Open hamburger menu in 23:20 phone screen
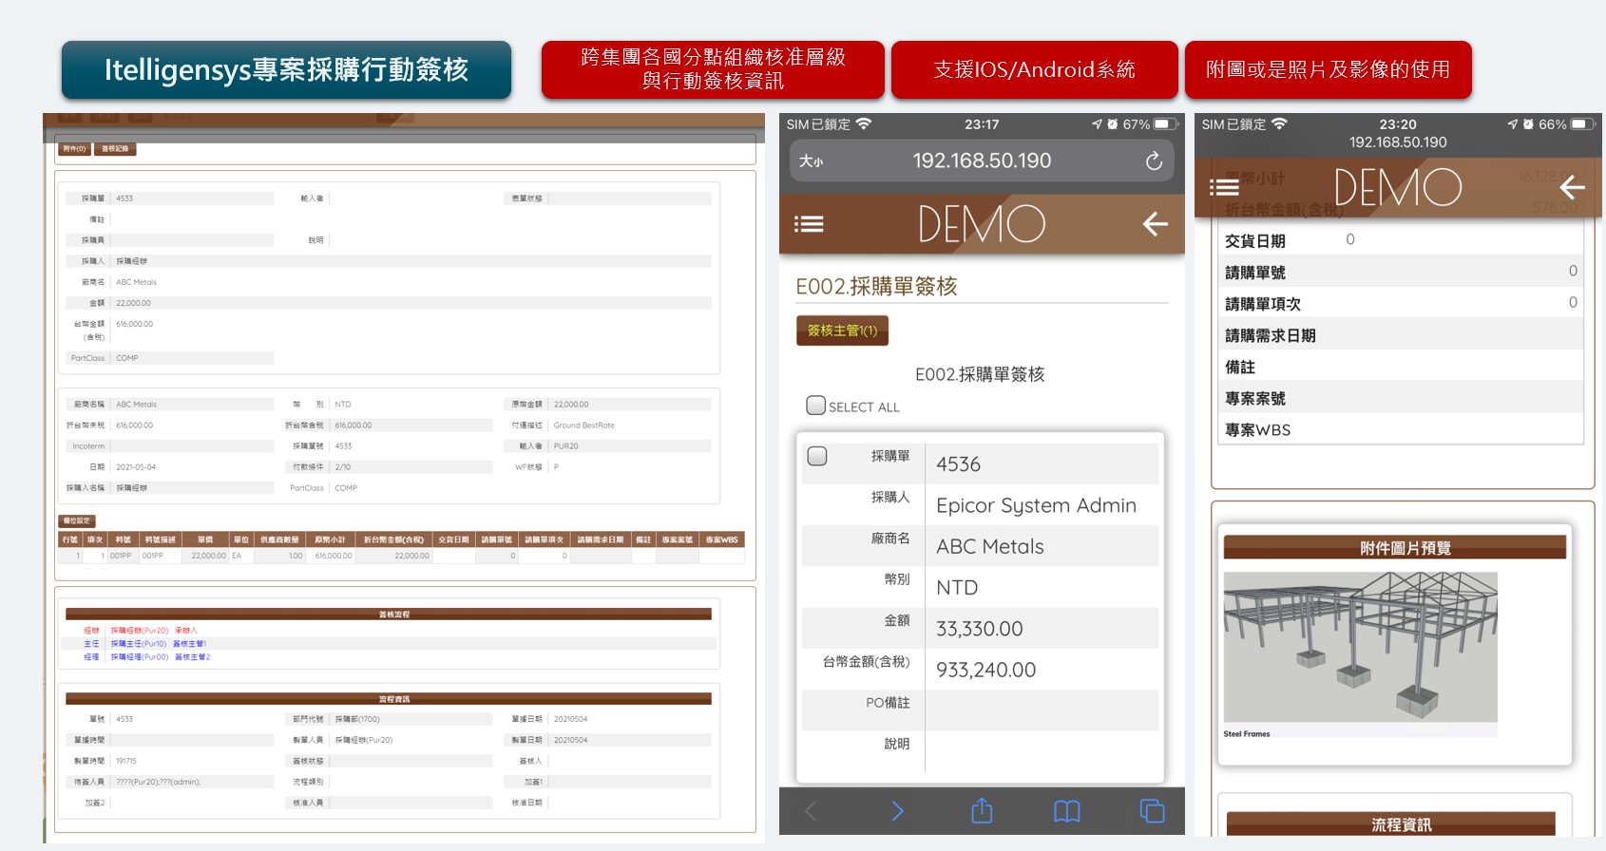The image size is (1606, 851). (x=1224, y=187)
